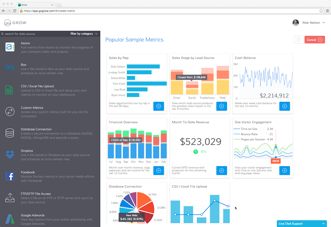Click the Custom Metrics arrows icon
The height and width of the screenshot is (227, 331).
click(10, 112)
